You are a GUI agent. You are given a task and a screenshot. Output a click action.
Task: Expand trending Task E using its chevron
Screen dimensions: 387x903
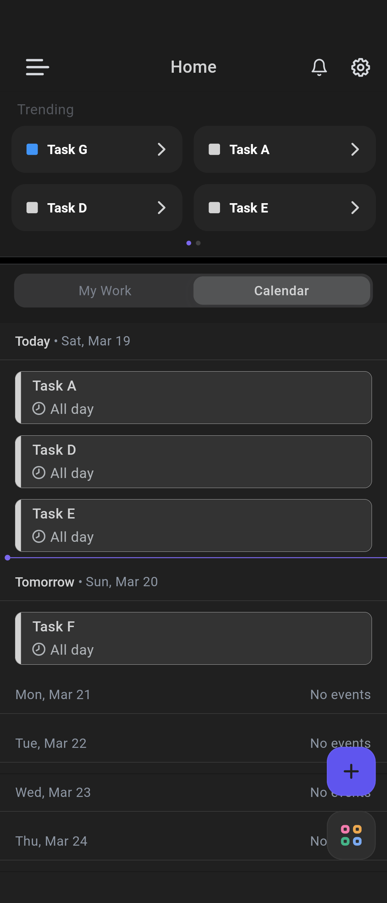tap(355, 208)
